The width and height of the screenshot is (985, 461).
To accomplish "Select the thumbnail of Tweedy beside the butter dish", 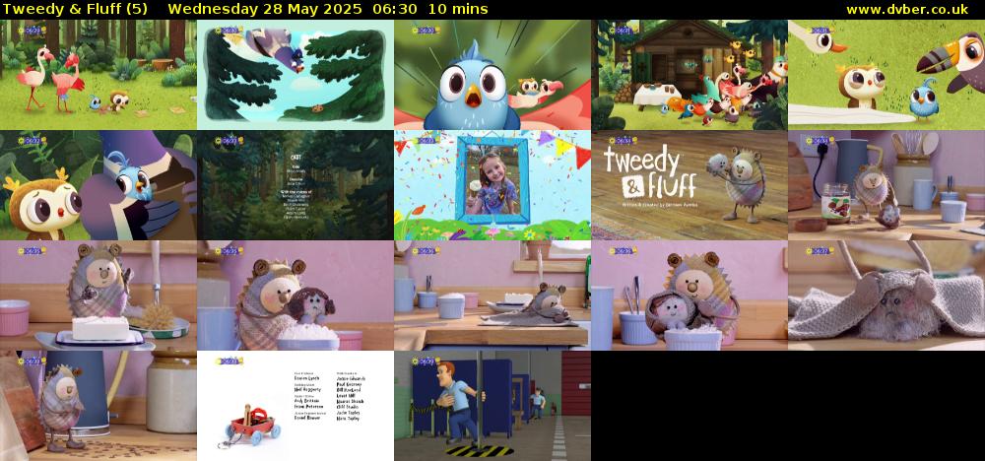I will click(x=98, y=296).
